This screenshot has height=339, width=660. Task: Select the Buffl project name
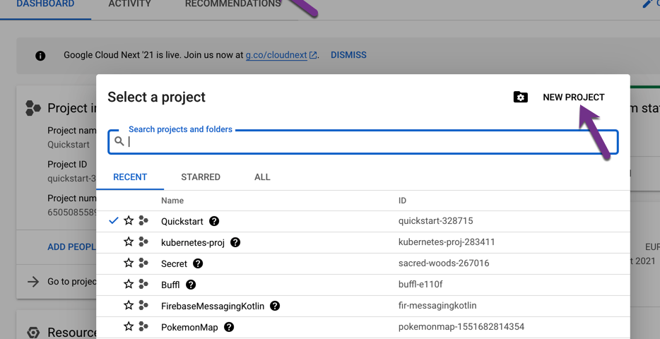170,285
